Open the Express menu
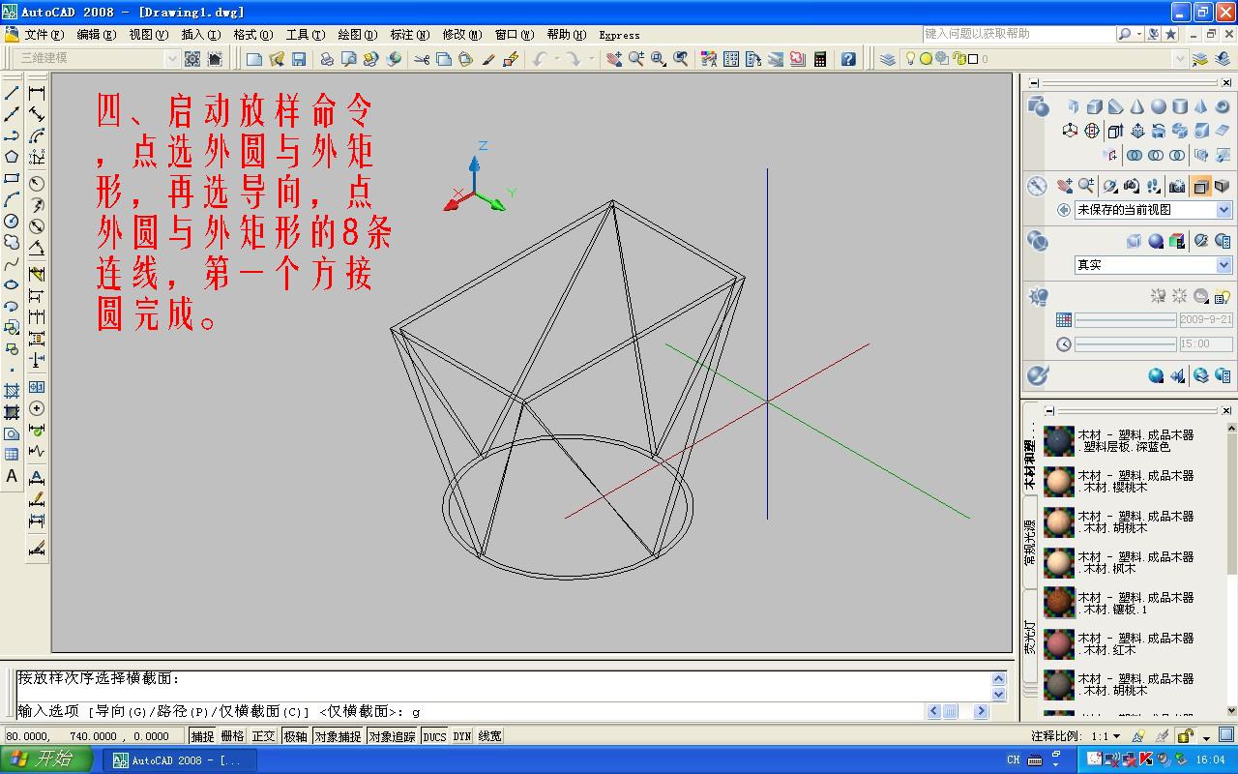Viewport: 1238px width, 774px height. [x=619, y=35]
